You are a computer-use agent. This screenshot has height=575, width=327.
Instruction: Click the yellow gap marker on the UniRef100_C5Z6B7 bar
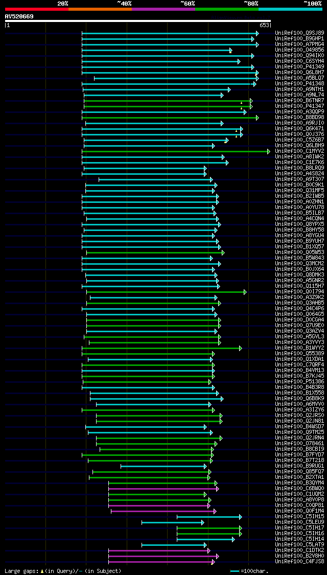[x=225, y=142]
